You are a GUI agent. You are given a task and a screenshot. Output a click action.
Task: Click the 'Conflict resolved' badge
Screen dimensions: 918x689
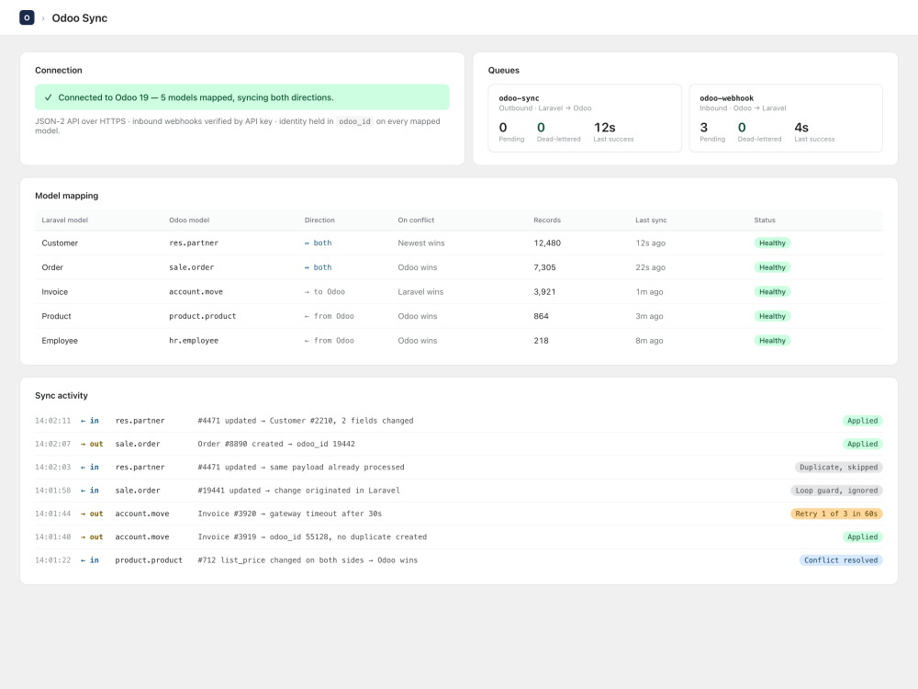[841, 560]
